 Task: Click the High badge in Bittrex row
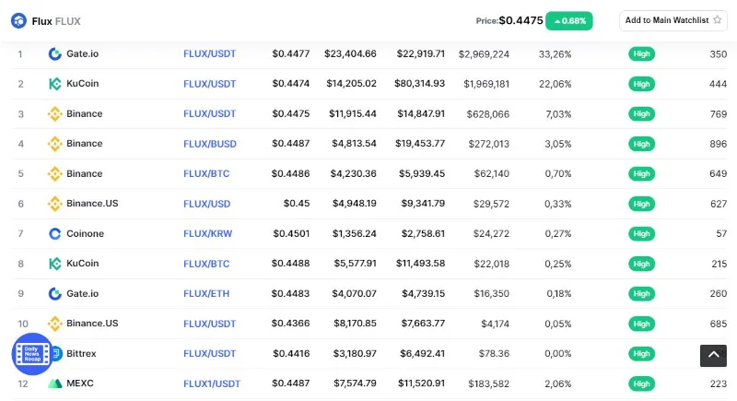[x=641, y=353]
